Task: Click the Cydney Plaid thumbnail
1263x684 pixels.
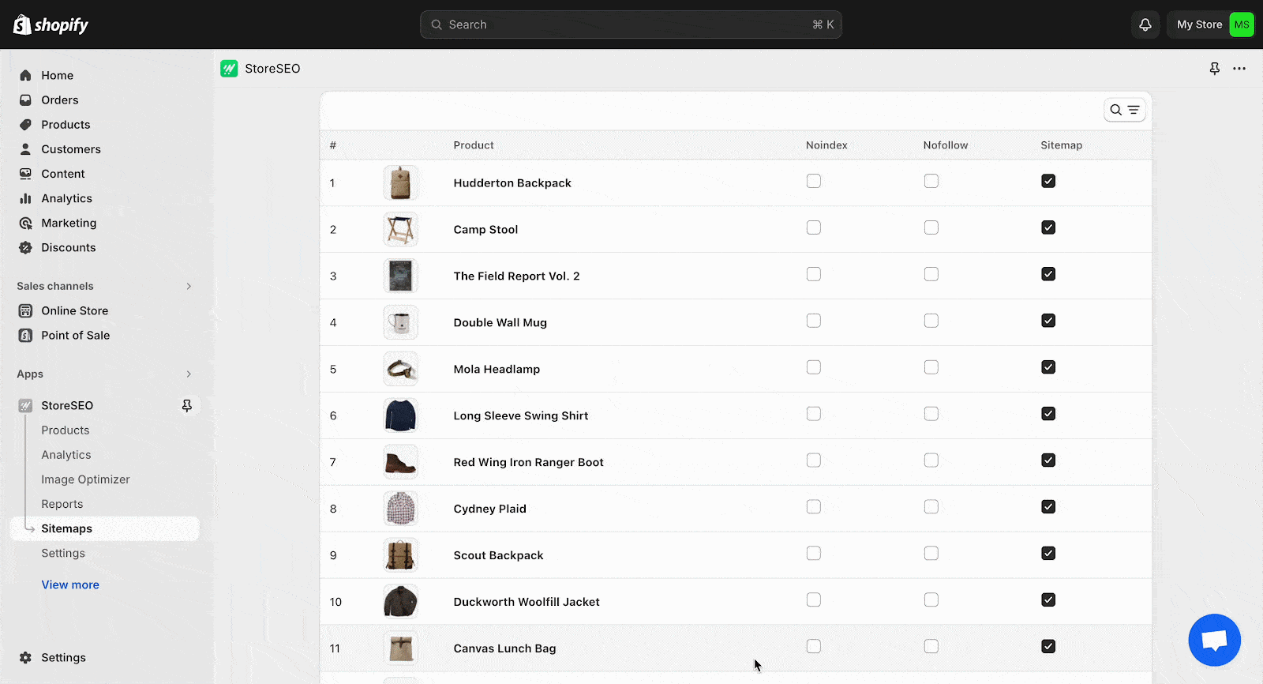Action: click(400, 509)
